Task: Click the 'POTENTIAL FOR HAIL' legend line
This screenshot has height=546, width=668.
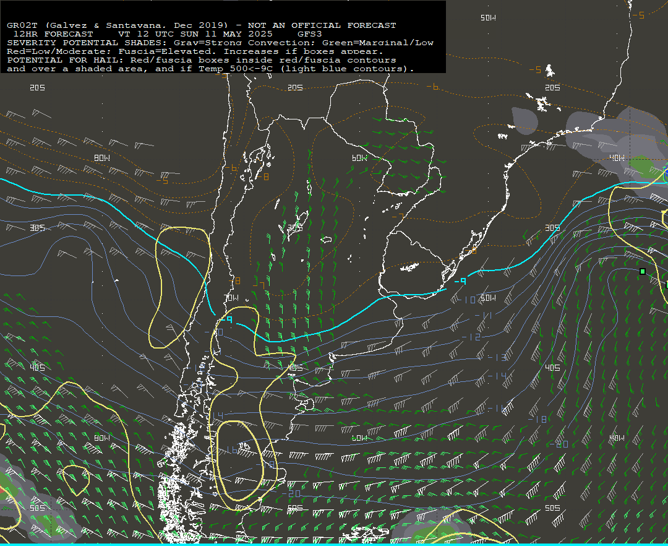Action: [x=201, y=60]
